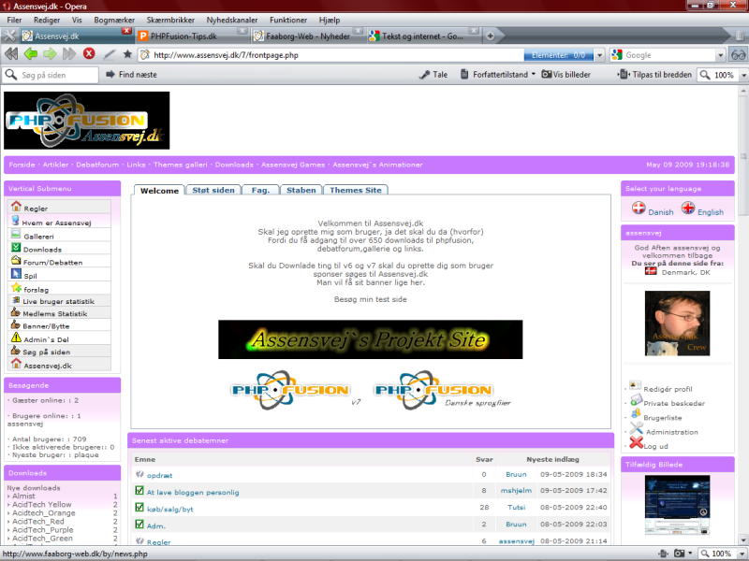
Task: Open the closed tabs trash icon
Action: click(739, 36)
